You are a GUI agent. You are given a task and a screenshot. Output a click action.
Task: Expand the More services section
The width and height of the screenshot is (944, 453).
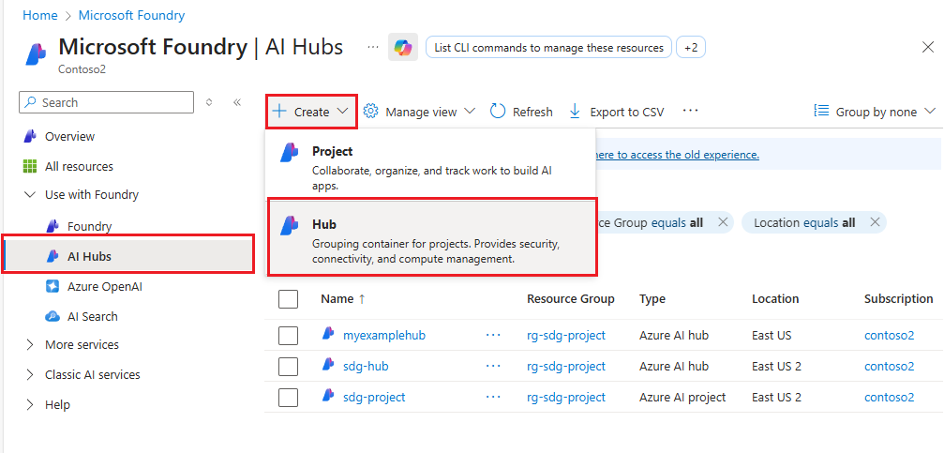[29, 344]
